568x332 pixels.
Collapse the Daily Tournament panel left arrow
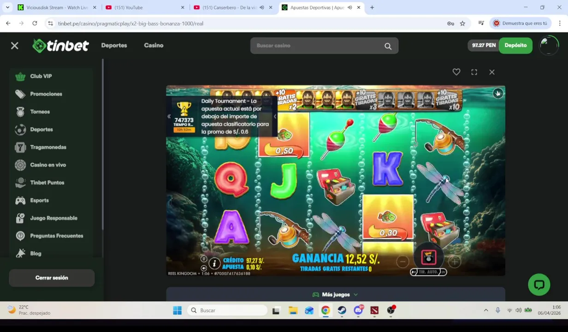point(169,116)
